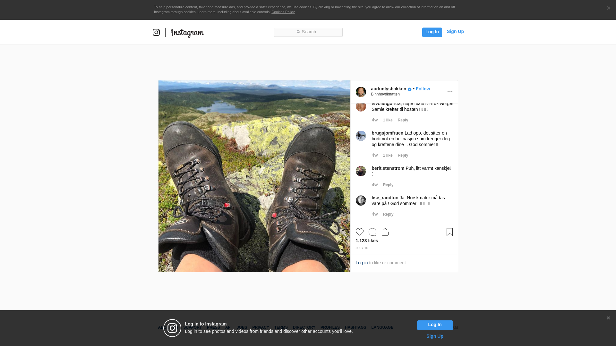Click Log In in the bottom banner
This screenshot has width=616, height=346.
(x=435, y=325)
